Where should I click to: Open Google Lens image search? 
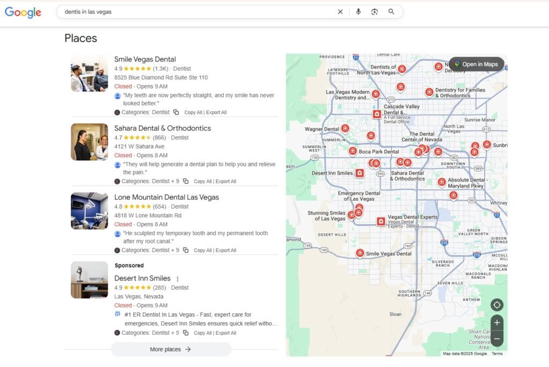[375, 12]
